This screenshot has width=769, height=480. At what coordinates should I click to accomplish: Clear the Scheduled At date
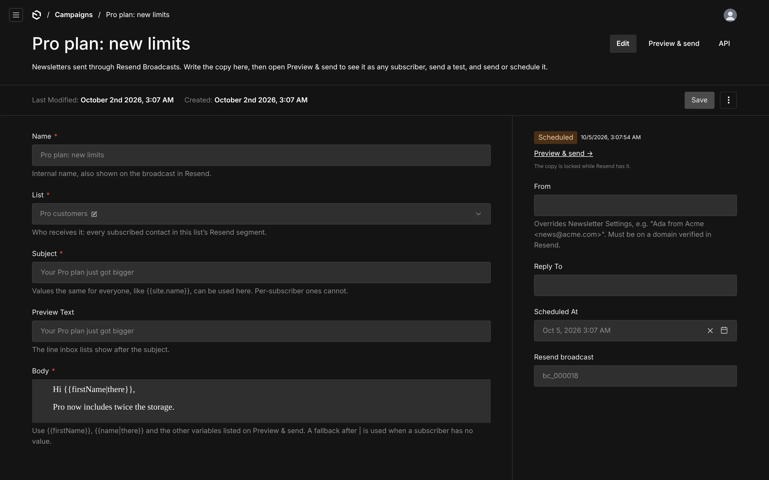pyautogui.click(x=710, y=331)
